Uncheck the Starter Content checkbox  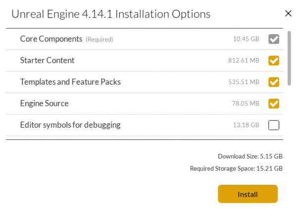point(274,60)
